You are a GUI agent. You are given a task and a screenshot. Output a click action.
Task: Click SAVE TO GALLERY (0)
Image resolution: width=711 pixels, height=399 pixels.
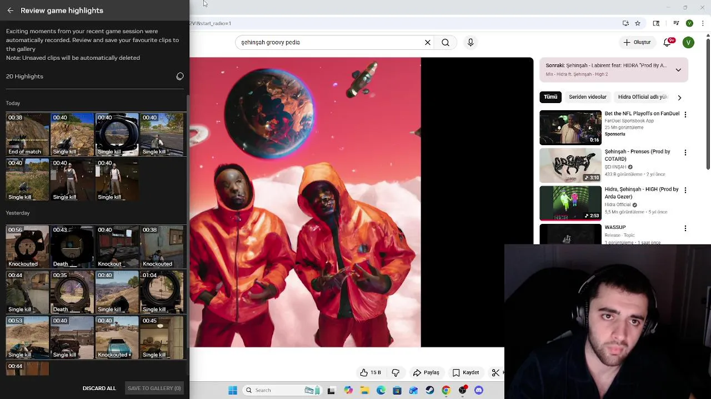154,388
